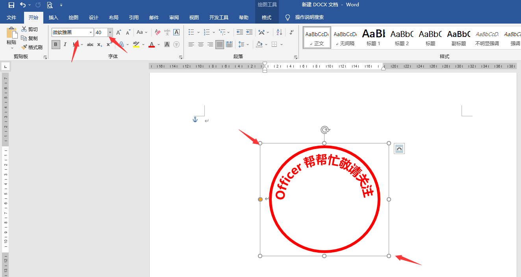Toggle character shading (gray A)
521x277 pixels.
(167, 44)
